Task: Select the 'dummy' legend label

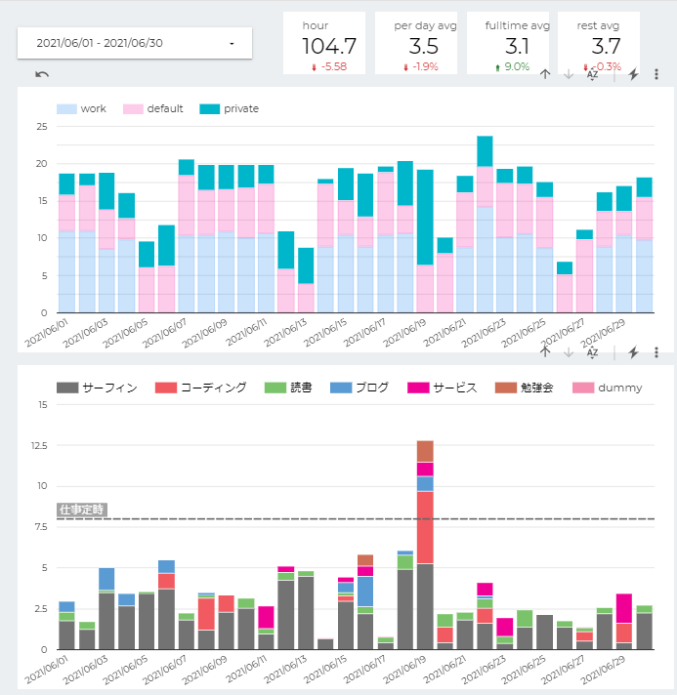Action: pos(620,388)
